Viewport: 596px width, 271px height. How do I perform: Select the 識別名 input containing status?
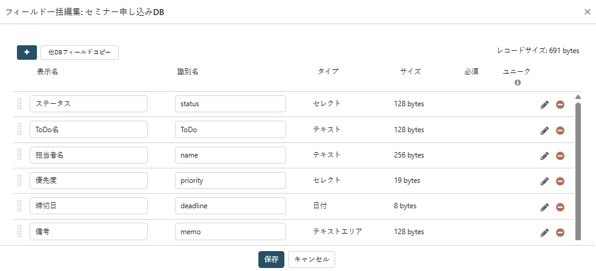coord(231,104)
